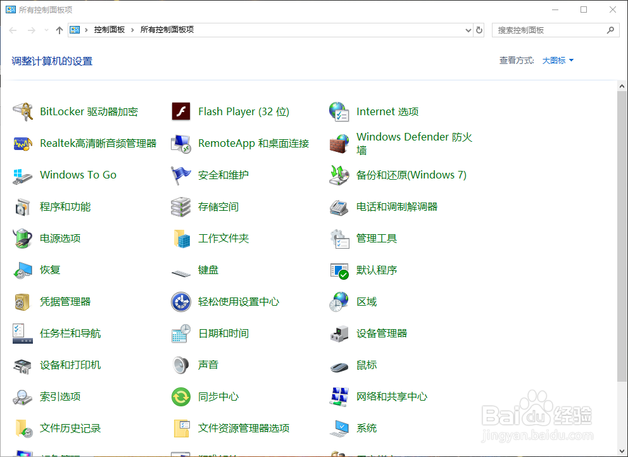The width and height of the screenshot is (628, 457).
Task: Open the 文件历史记录 icon
Action: tap(23, 429)
